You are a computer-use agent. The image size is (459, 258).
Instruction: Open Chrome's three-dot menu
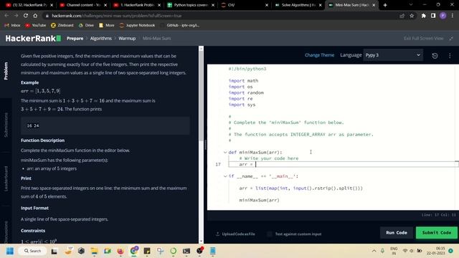coord(453,16)
